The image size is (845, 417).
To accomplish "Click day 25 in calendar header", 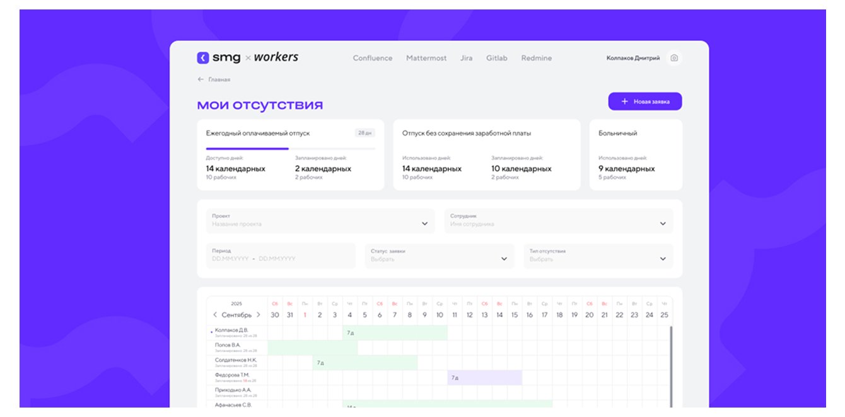I will pos(664,314).
